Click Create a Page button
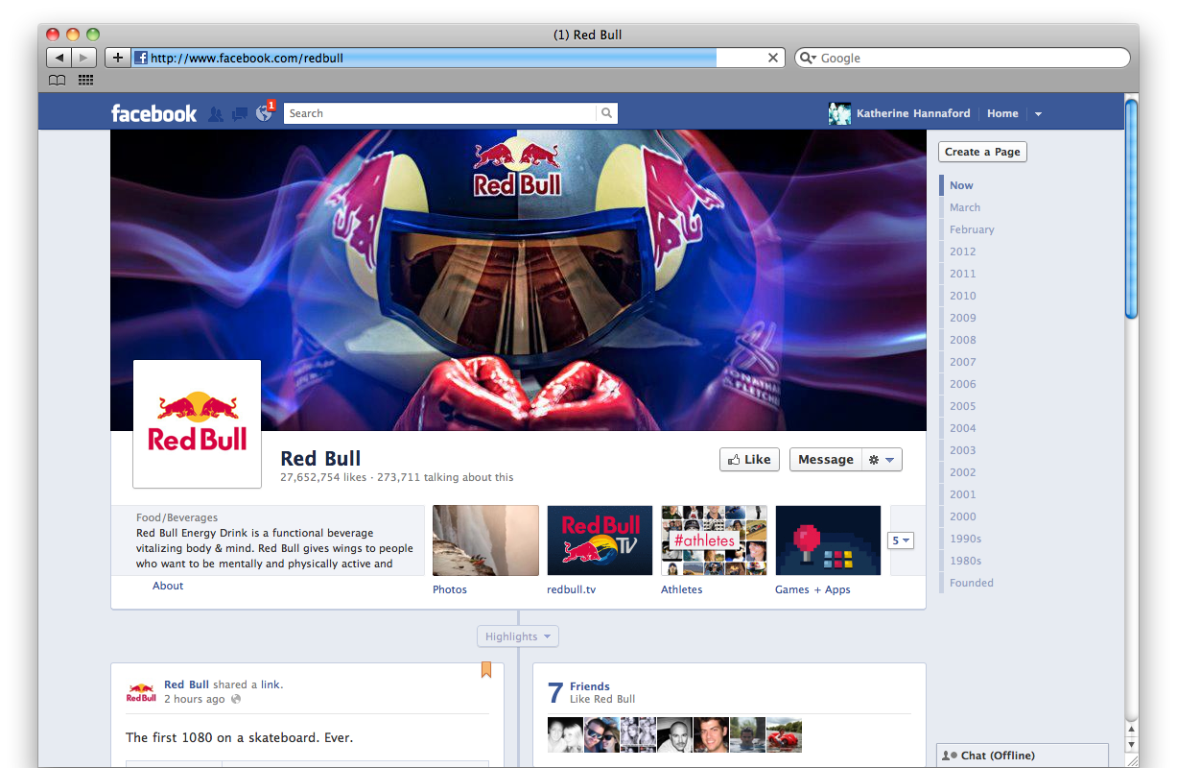The height and width of the screenshot is (768, 1177). click(x=982, y=152)
